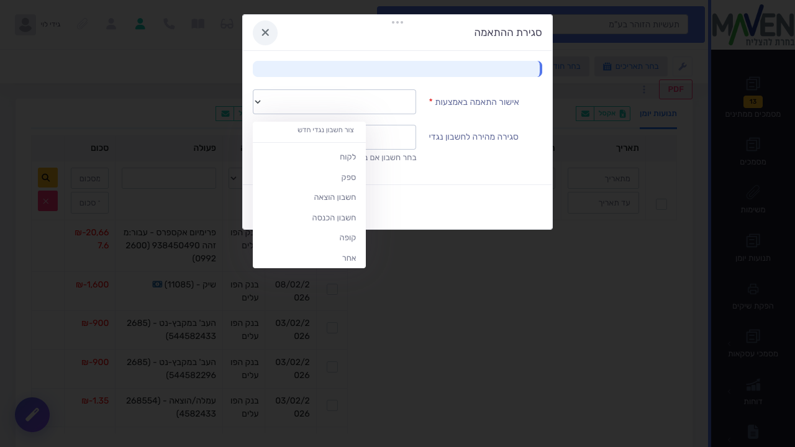Open the table filter dropdown beside פעולה filter
This screenshot has width=795, height=447.
pyautogui.click(x=235, y=178)
